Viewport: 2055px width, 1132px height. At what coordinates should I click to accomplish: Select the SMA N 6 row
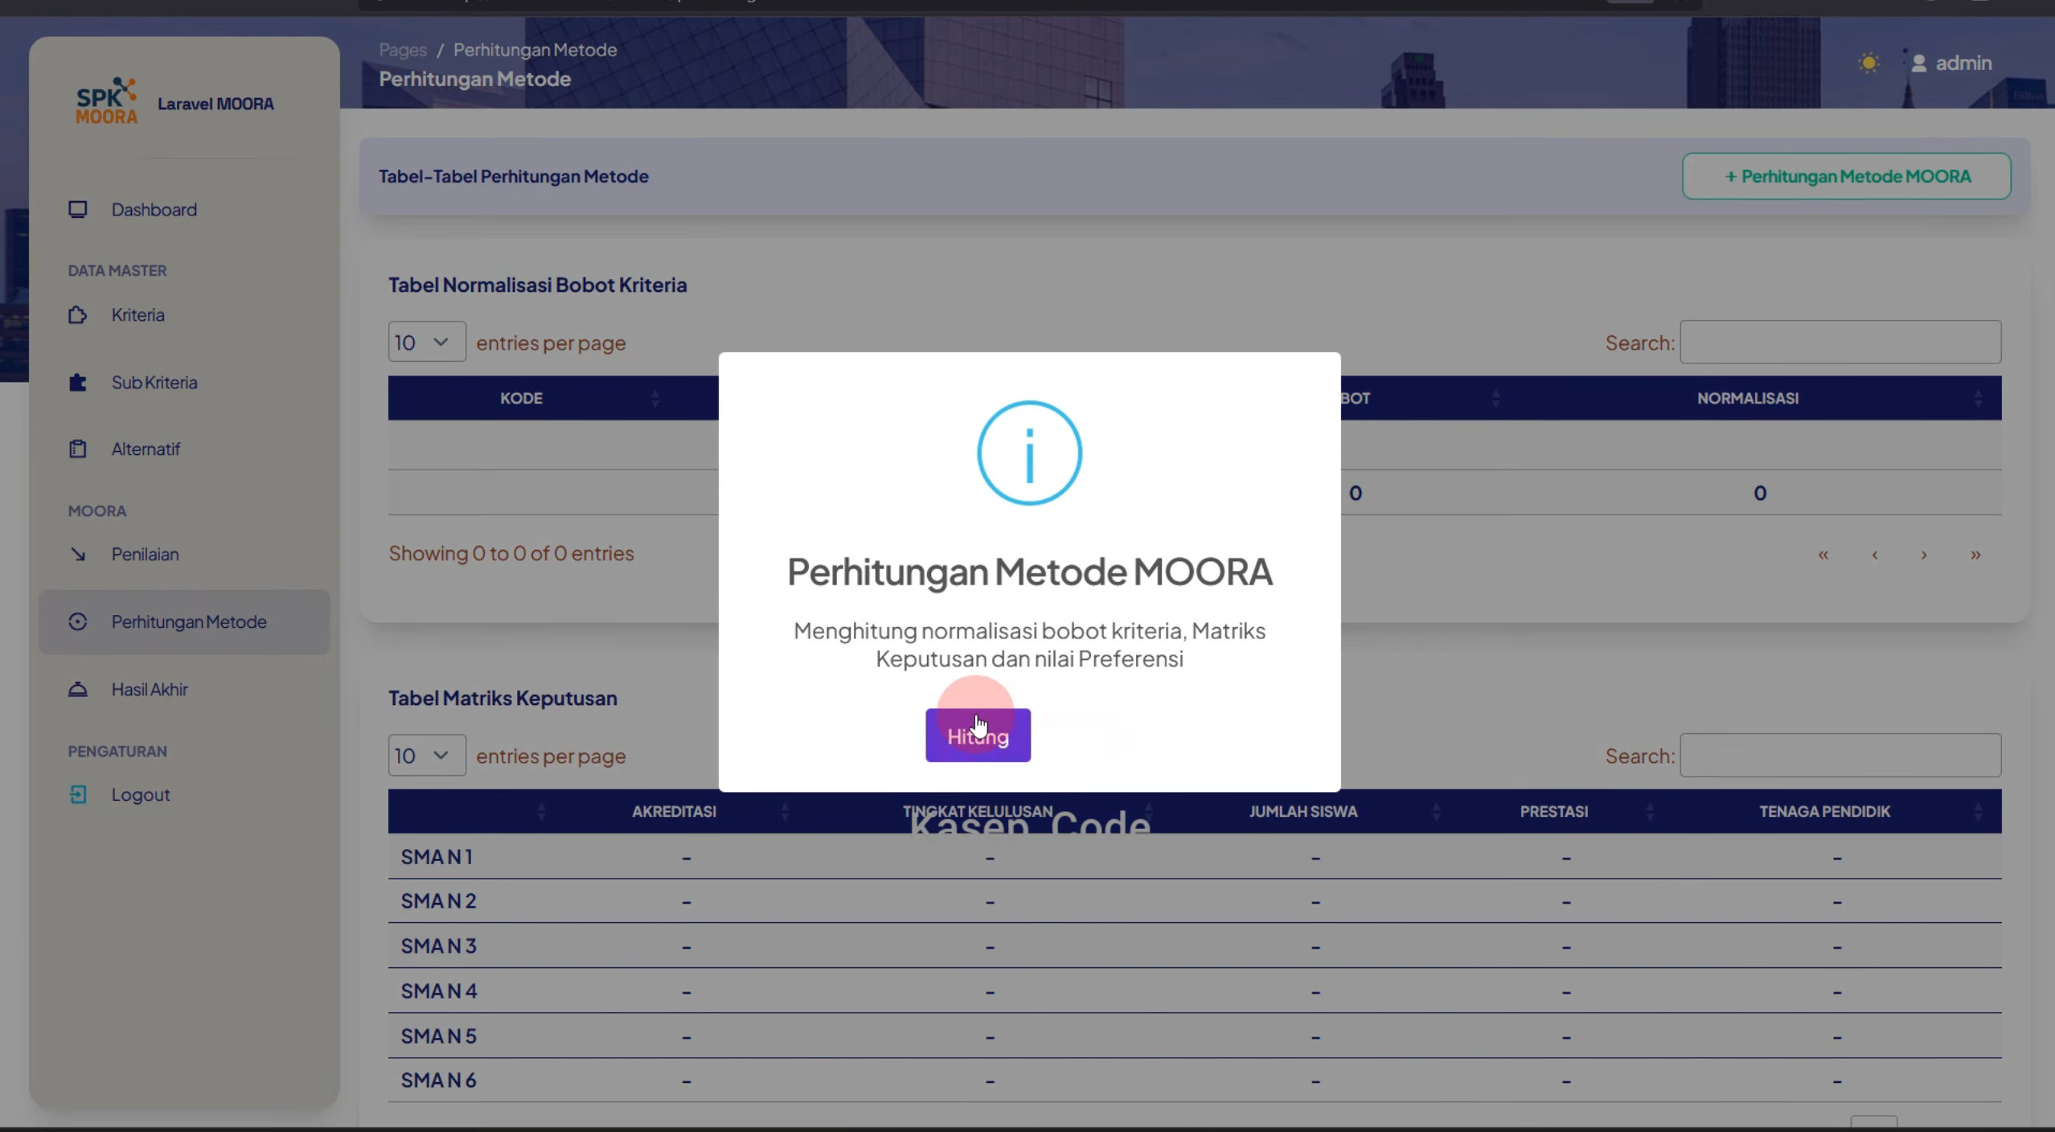click(x=1195, y=1081)
